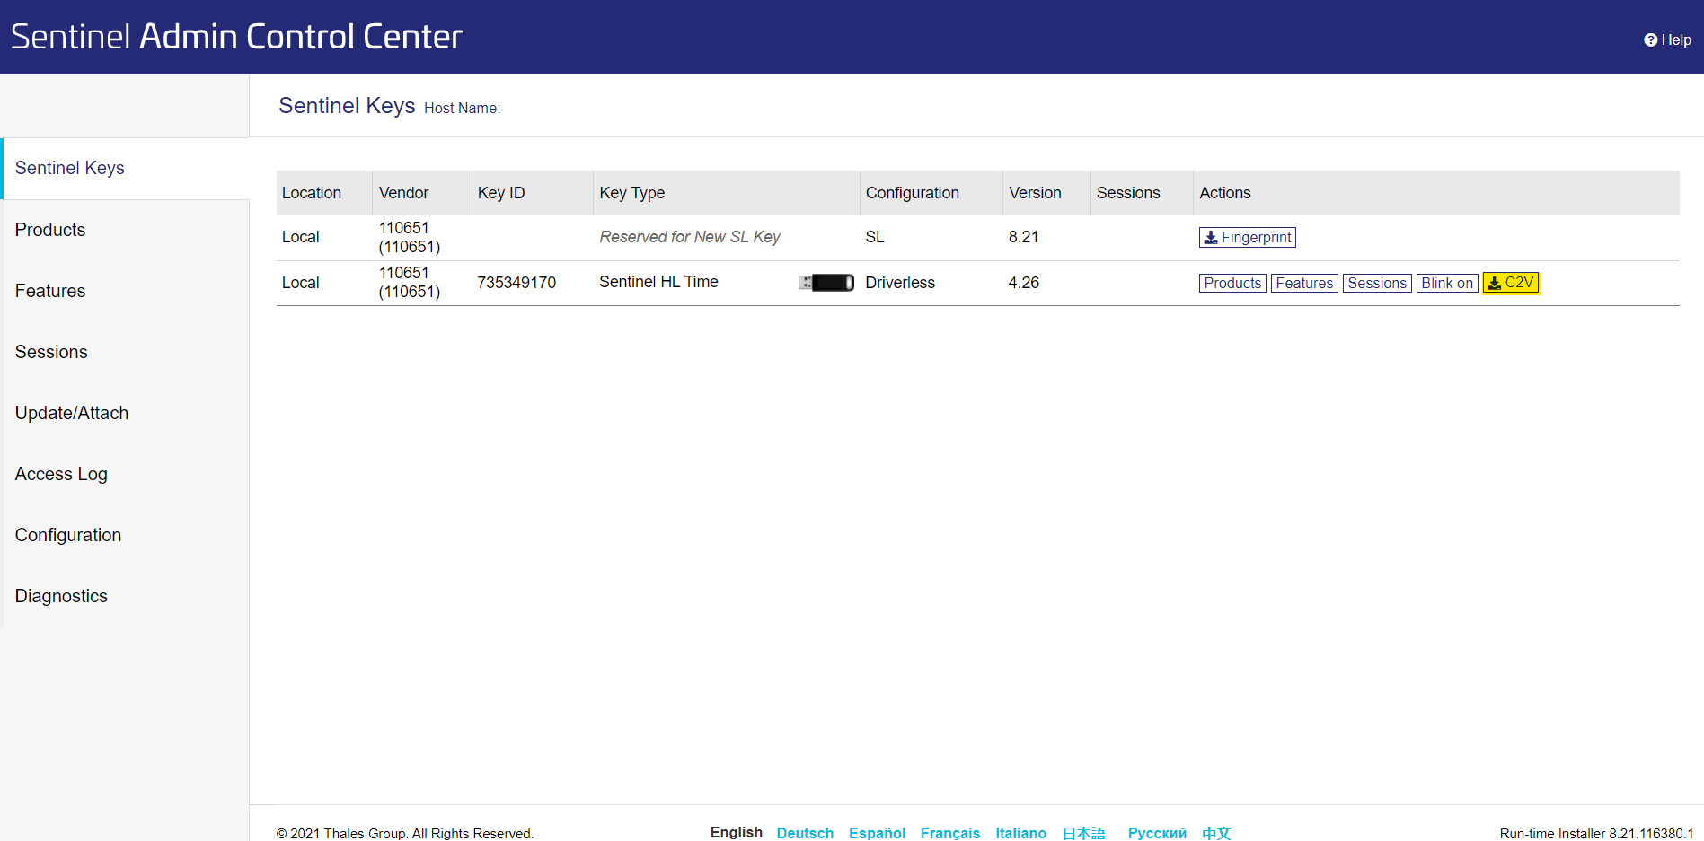Open the Diagnostics page
Viewport: 1704px width, 841px height.
point(61,596)
